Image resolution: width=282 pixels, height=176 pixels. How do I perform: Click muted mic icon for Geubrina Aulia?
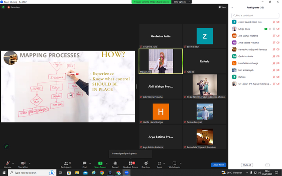click(274, 56)
